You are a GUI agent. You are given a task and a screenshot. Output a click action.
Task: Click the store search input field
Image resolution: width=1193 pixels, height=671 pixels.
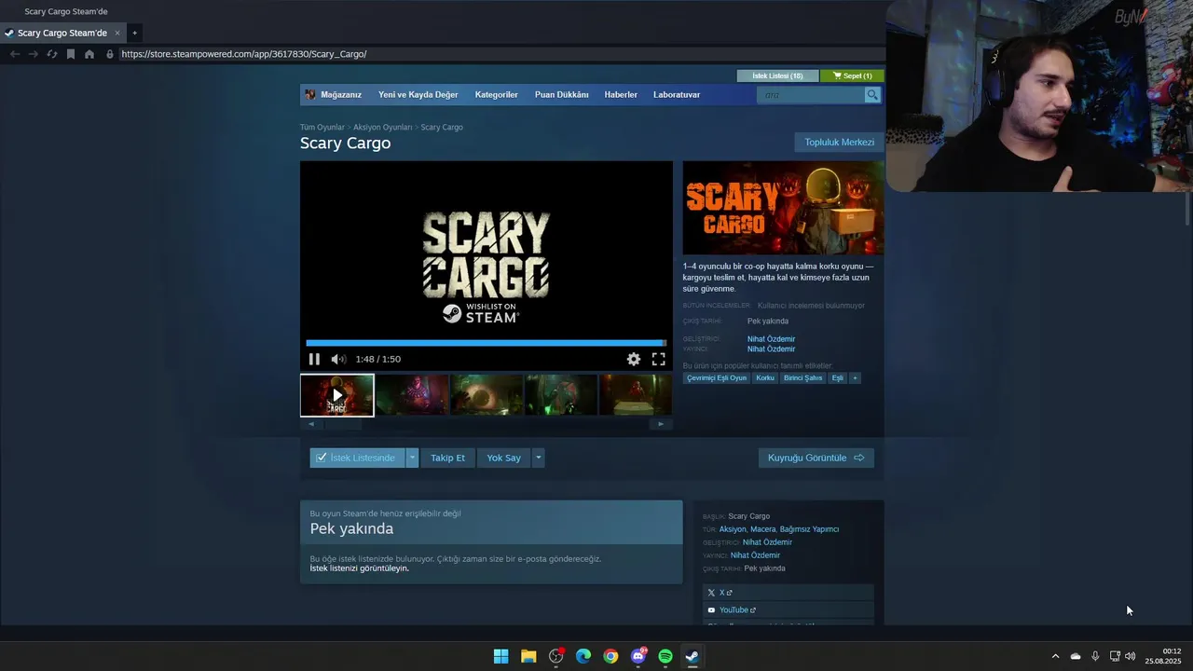[x=811, y=94]
